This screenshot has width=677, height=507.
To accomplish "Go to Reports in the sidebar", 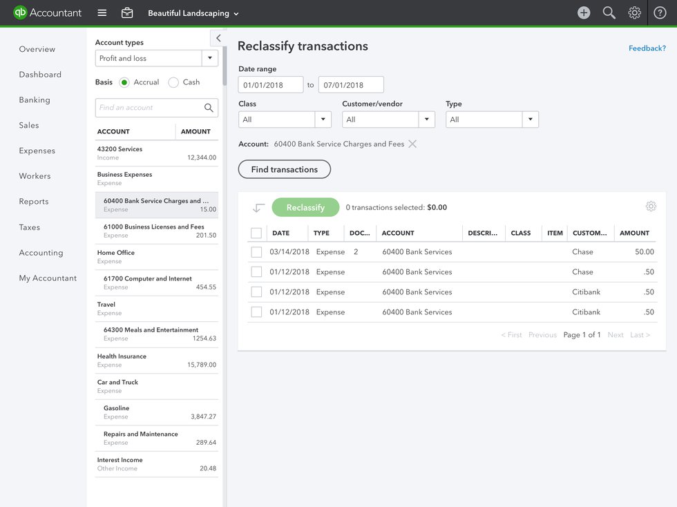I will [x=34, y=202].
